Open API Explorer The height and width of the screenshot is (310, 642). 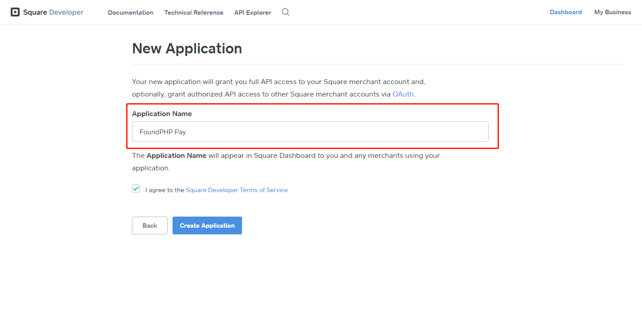(x=252, y=12)
